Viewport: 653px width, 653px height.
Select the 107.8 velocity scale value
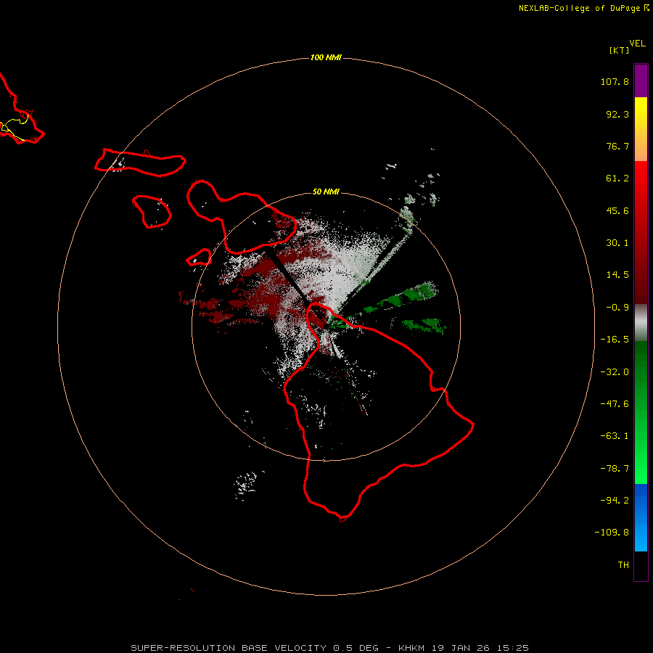615,81
